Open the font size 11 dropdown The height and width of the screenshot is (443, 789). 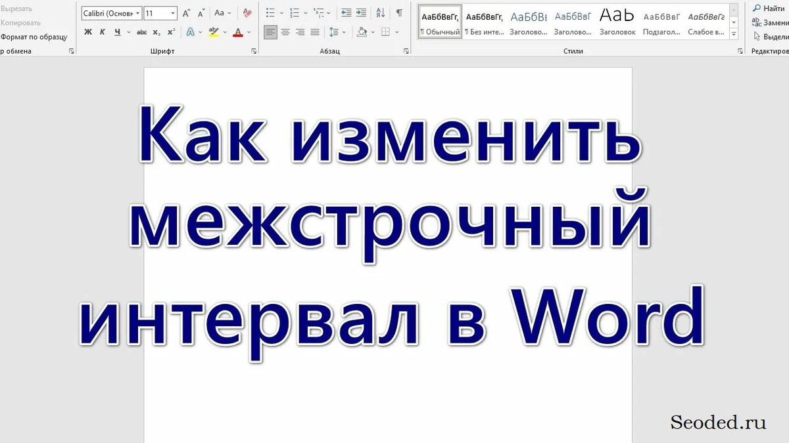pos(173,13)
